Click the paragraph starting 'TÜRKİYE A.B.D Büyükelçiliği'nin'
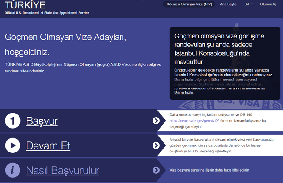283x183 pixels. (83, 68)
